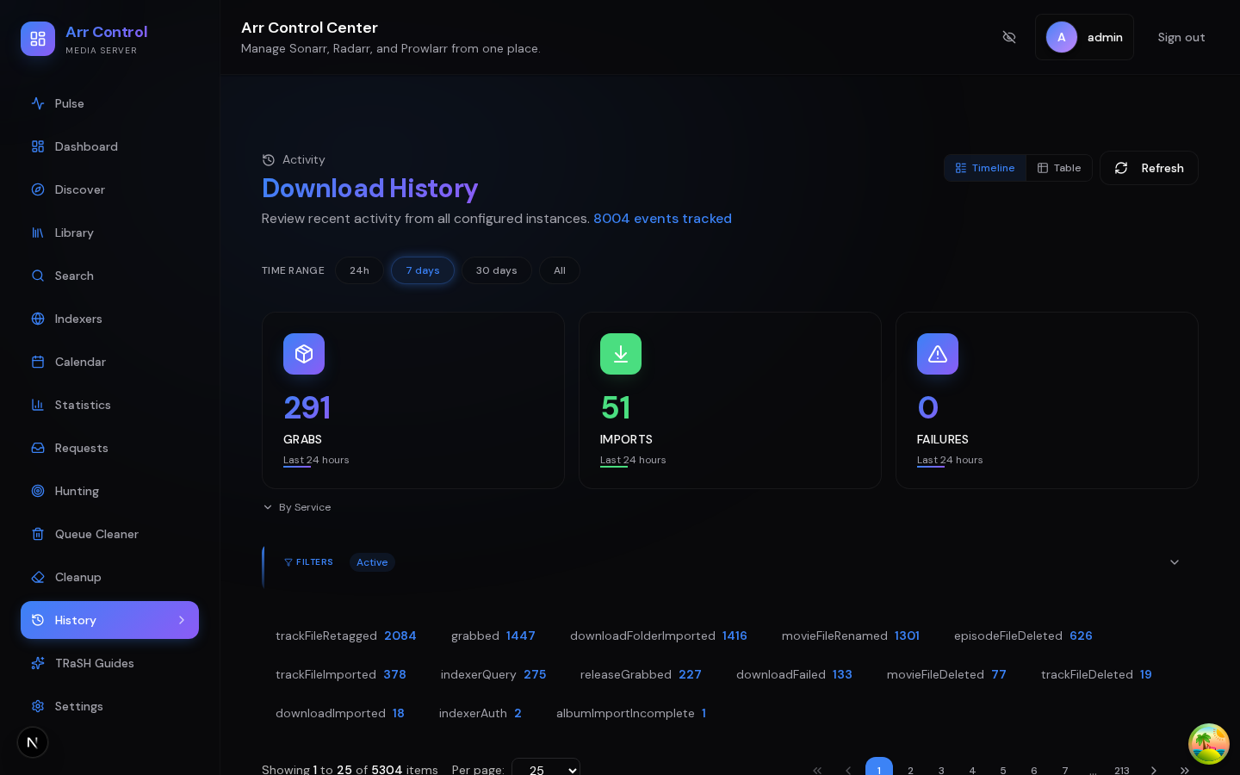
Task: Filter by downloadFailed events
Action: tap(794, 674)
